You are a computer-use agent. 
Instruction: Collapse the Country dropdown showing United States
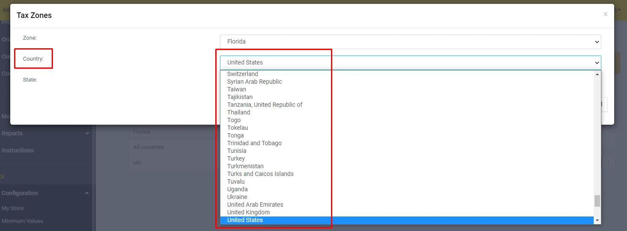point(410,62)
